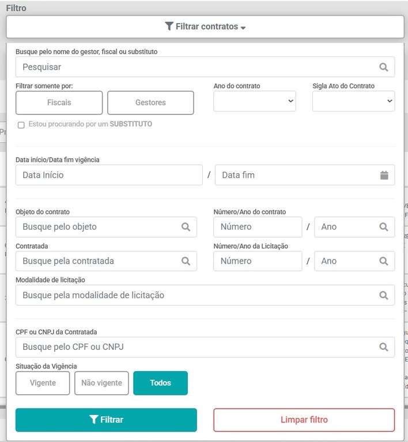
Task: Click search icon in gestor name field
Action: (x=384, y=67)
